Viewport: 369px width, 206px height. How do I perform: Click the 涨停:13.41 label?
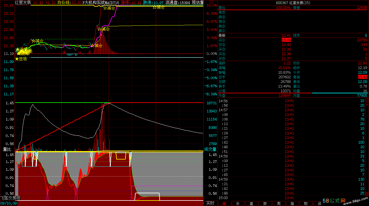(131, 3)
